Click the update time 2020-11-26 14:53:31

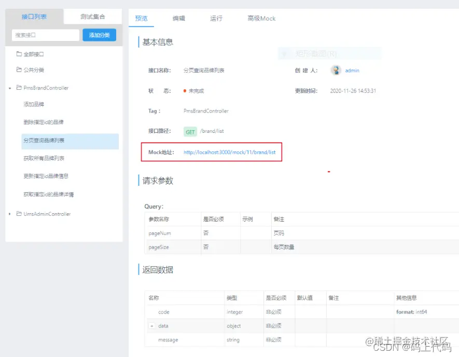tap(353, 91)
